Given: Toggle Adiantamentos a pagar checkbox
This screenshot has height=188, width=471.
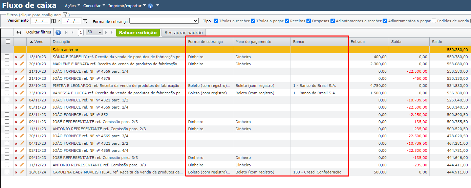Looking at the screenshot, I should (385, 21).
